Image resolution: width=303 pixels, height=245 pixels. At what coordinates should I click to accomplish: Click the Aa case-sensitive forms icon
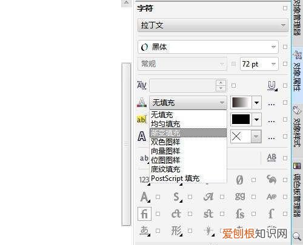coord(271,197)
